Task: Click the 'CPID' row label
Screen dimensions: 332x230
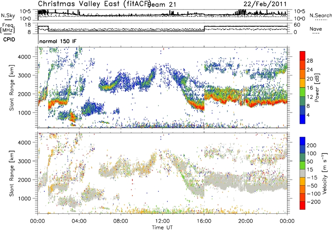Action: (9, 39)
